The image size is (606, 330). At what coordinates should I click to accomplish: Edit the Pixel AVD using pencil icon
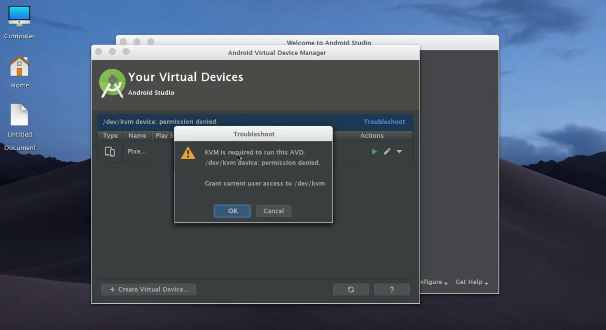387,151
